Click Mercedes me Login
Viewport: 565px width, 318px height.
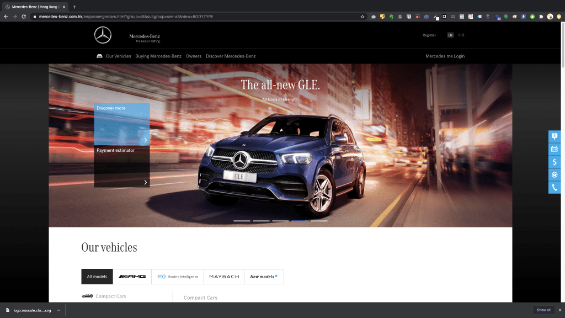coord(445,56)
